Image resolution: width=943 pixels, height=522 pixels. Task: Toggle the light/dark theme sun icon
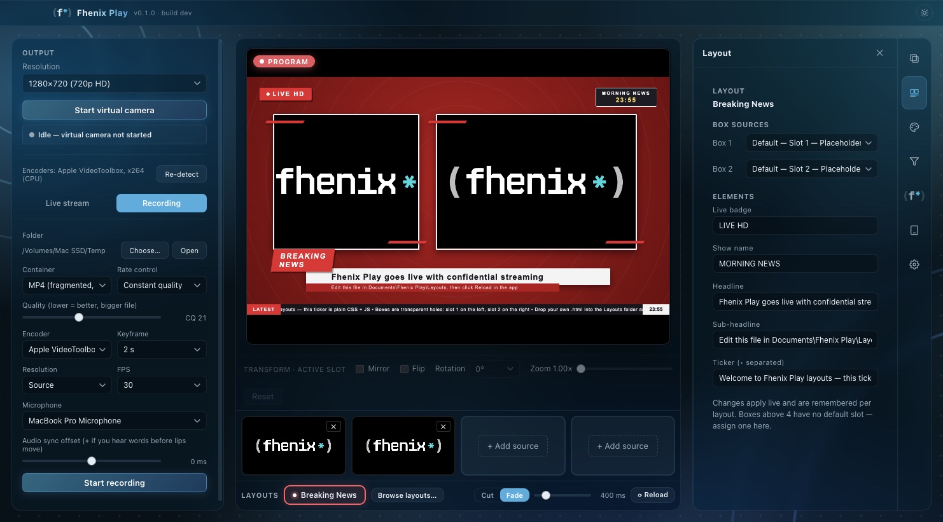(x=925, y=13)
